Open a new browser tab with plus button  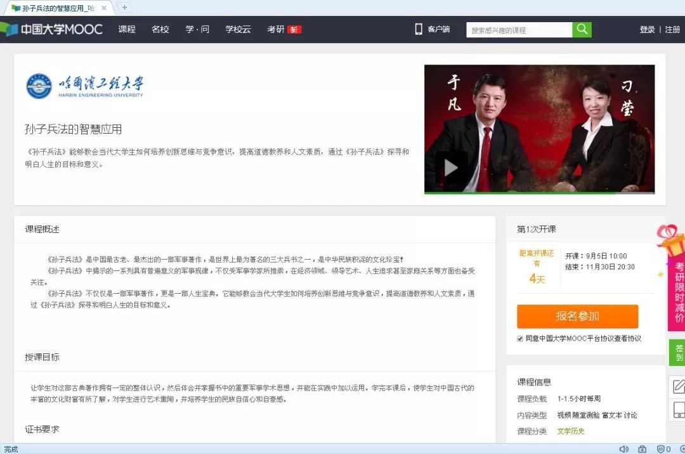tap(124, 8)
